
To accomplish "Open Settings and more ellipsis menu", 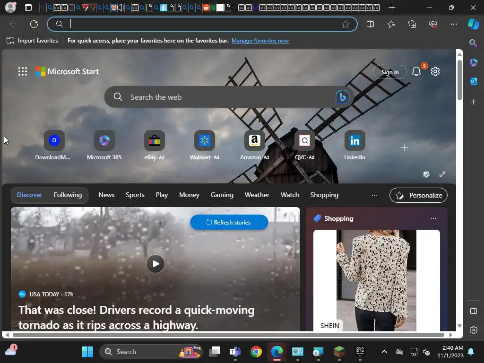I will (x=453, y=24).
